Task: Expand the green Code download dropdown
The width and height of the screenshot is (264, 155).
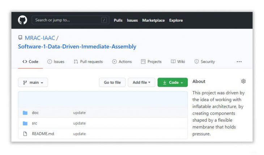Action: pyautogui.click(x=173, y=82)
